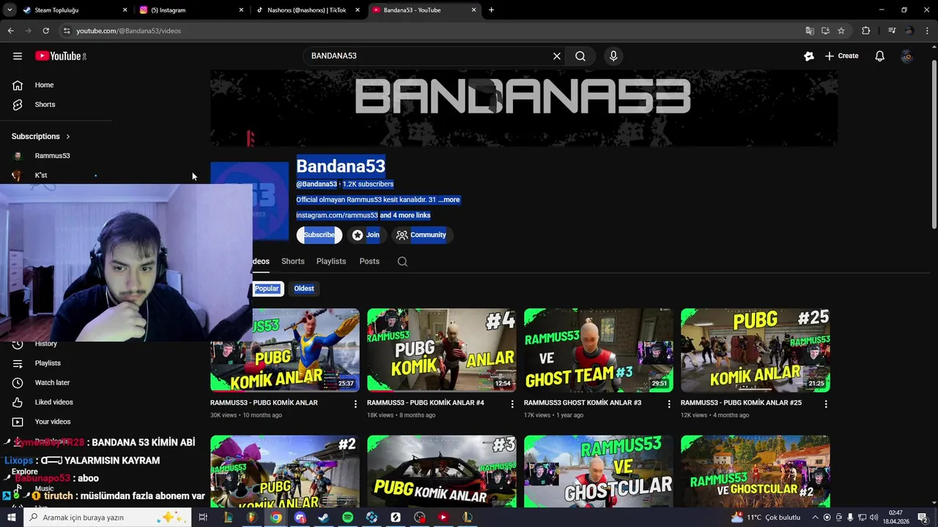Open the notifications bell
The width and height of the screenshot is (938, 527).
point(880,56)
